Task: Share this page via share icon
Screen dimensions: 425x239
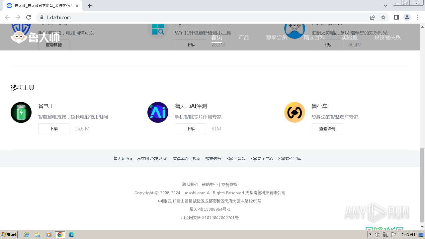Action: point(373,17)
